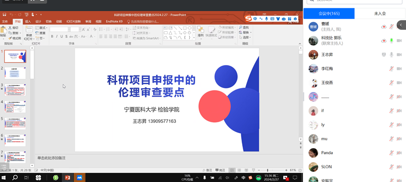
Task: Click the Italic formatting icon
Action: (57, 37)
